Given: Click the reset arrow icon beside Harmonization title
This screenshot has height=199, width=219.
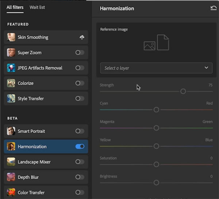Looking at the screenshot, I should (x=214, y=8).
